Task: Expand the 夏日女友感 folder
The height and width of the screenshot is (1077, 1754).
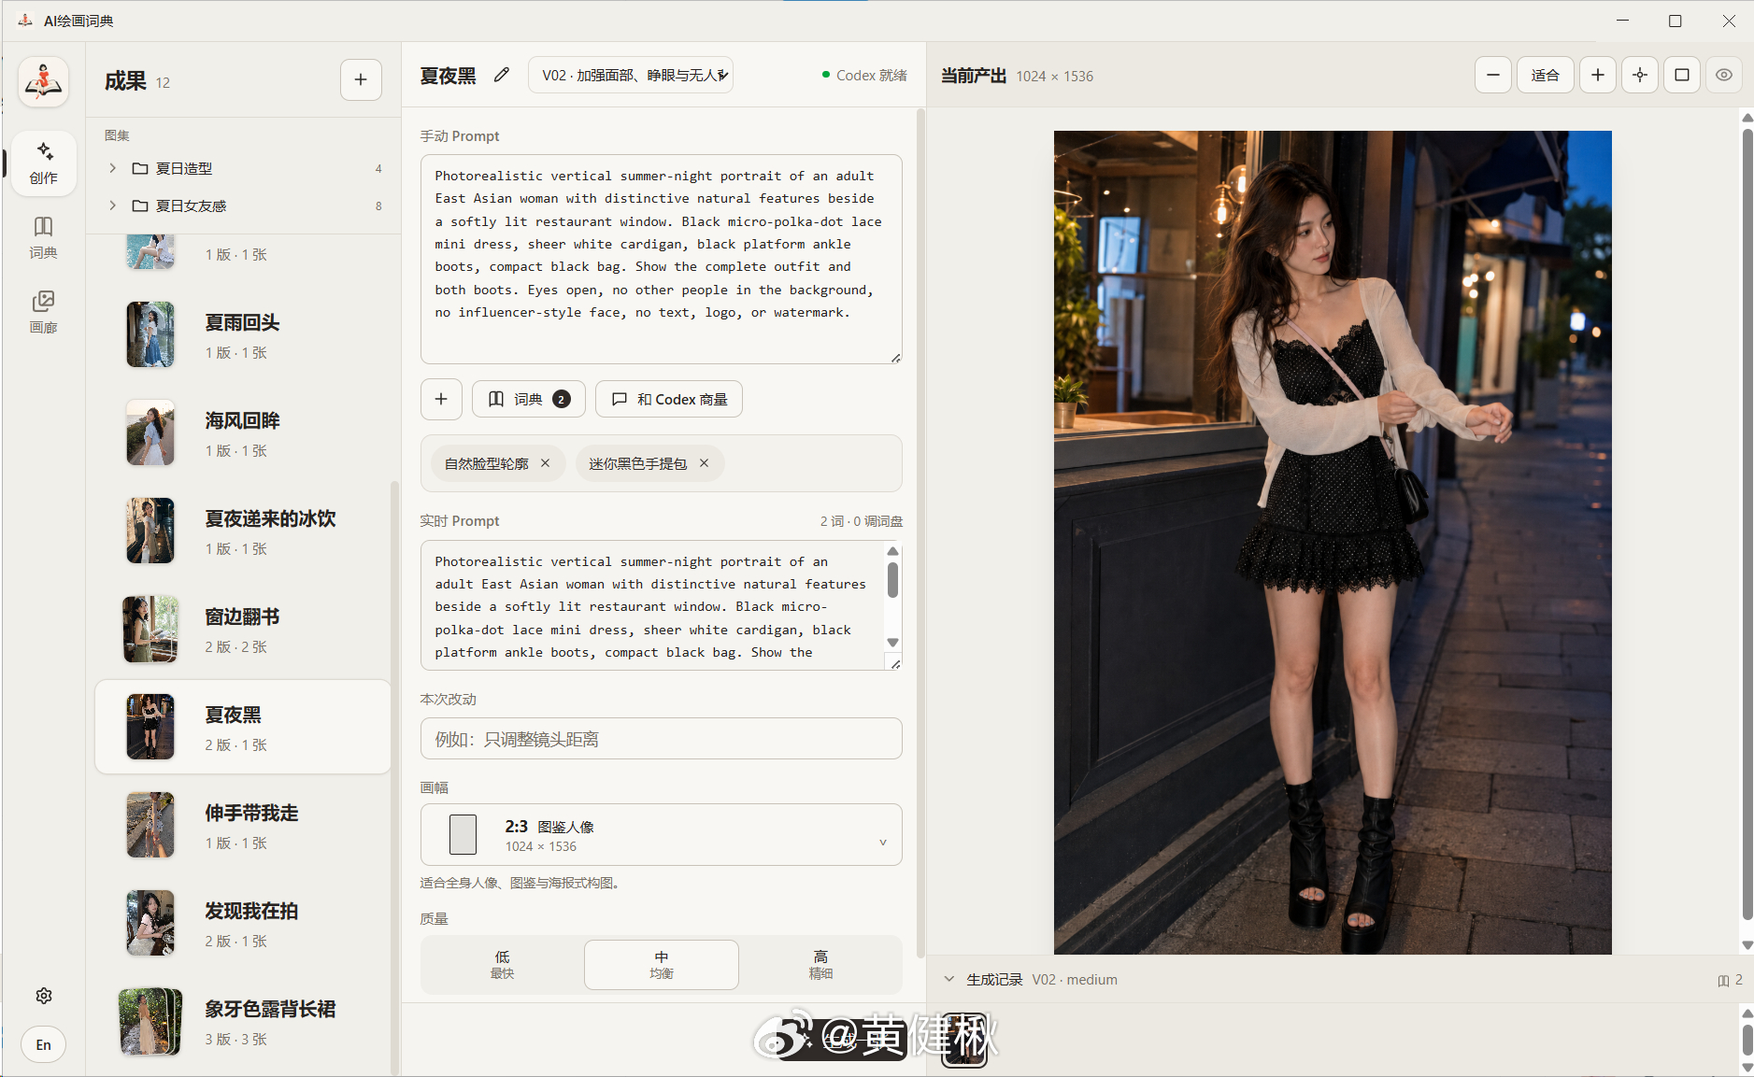Action: [x=112, y=205]
